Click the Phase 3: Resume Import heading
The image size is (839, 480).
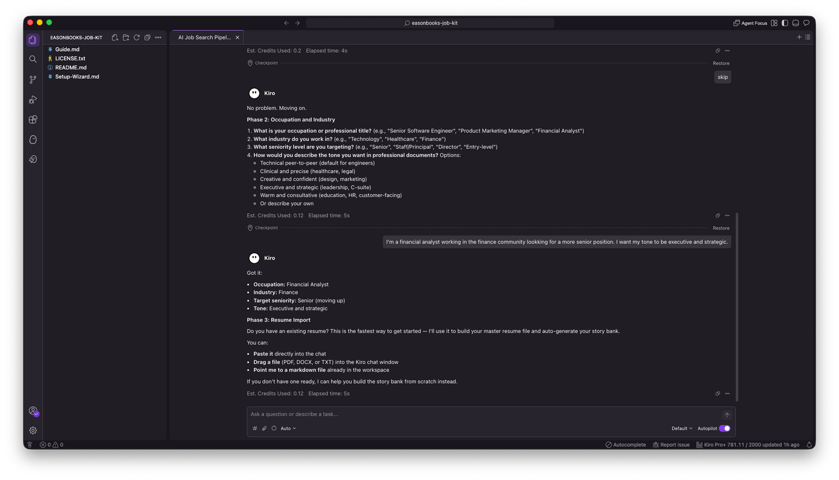[x=279, y=320]
